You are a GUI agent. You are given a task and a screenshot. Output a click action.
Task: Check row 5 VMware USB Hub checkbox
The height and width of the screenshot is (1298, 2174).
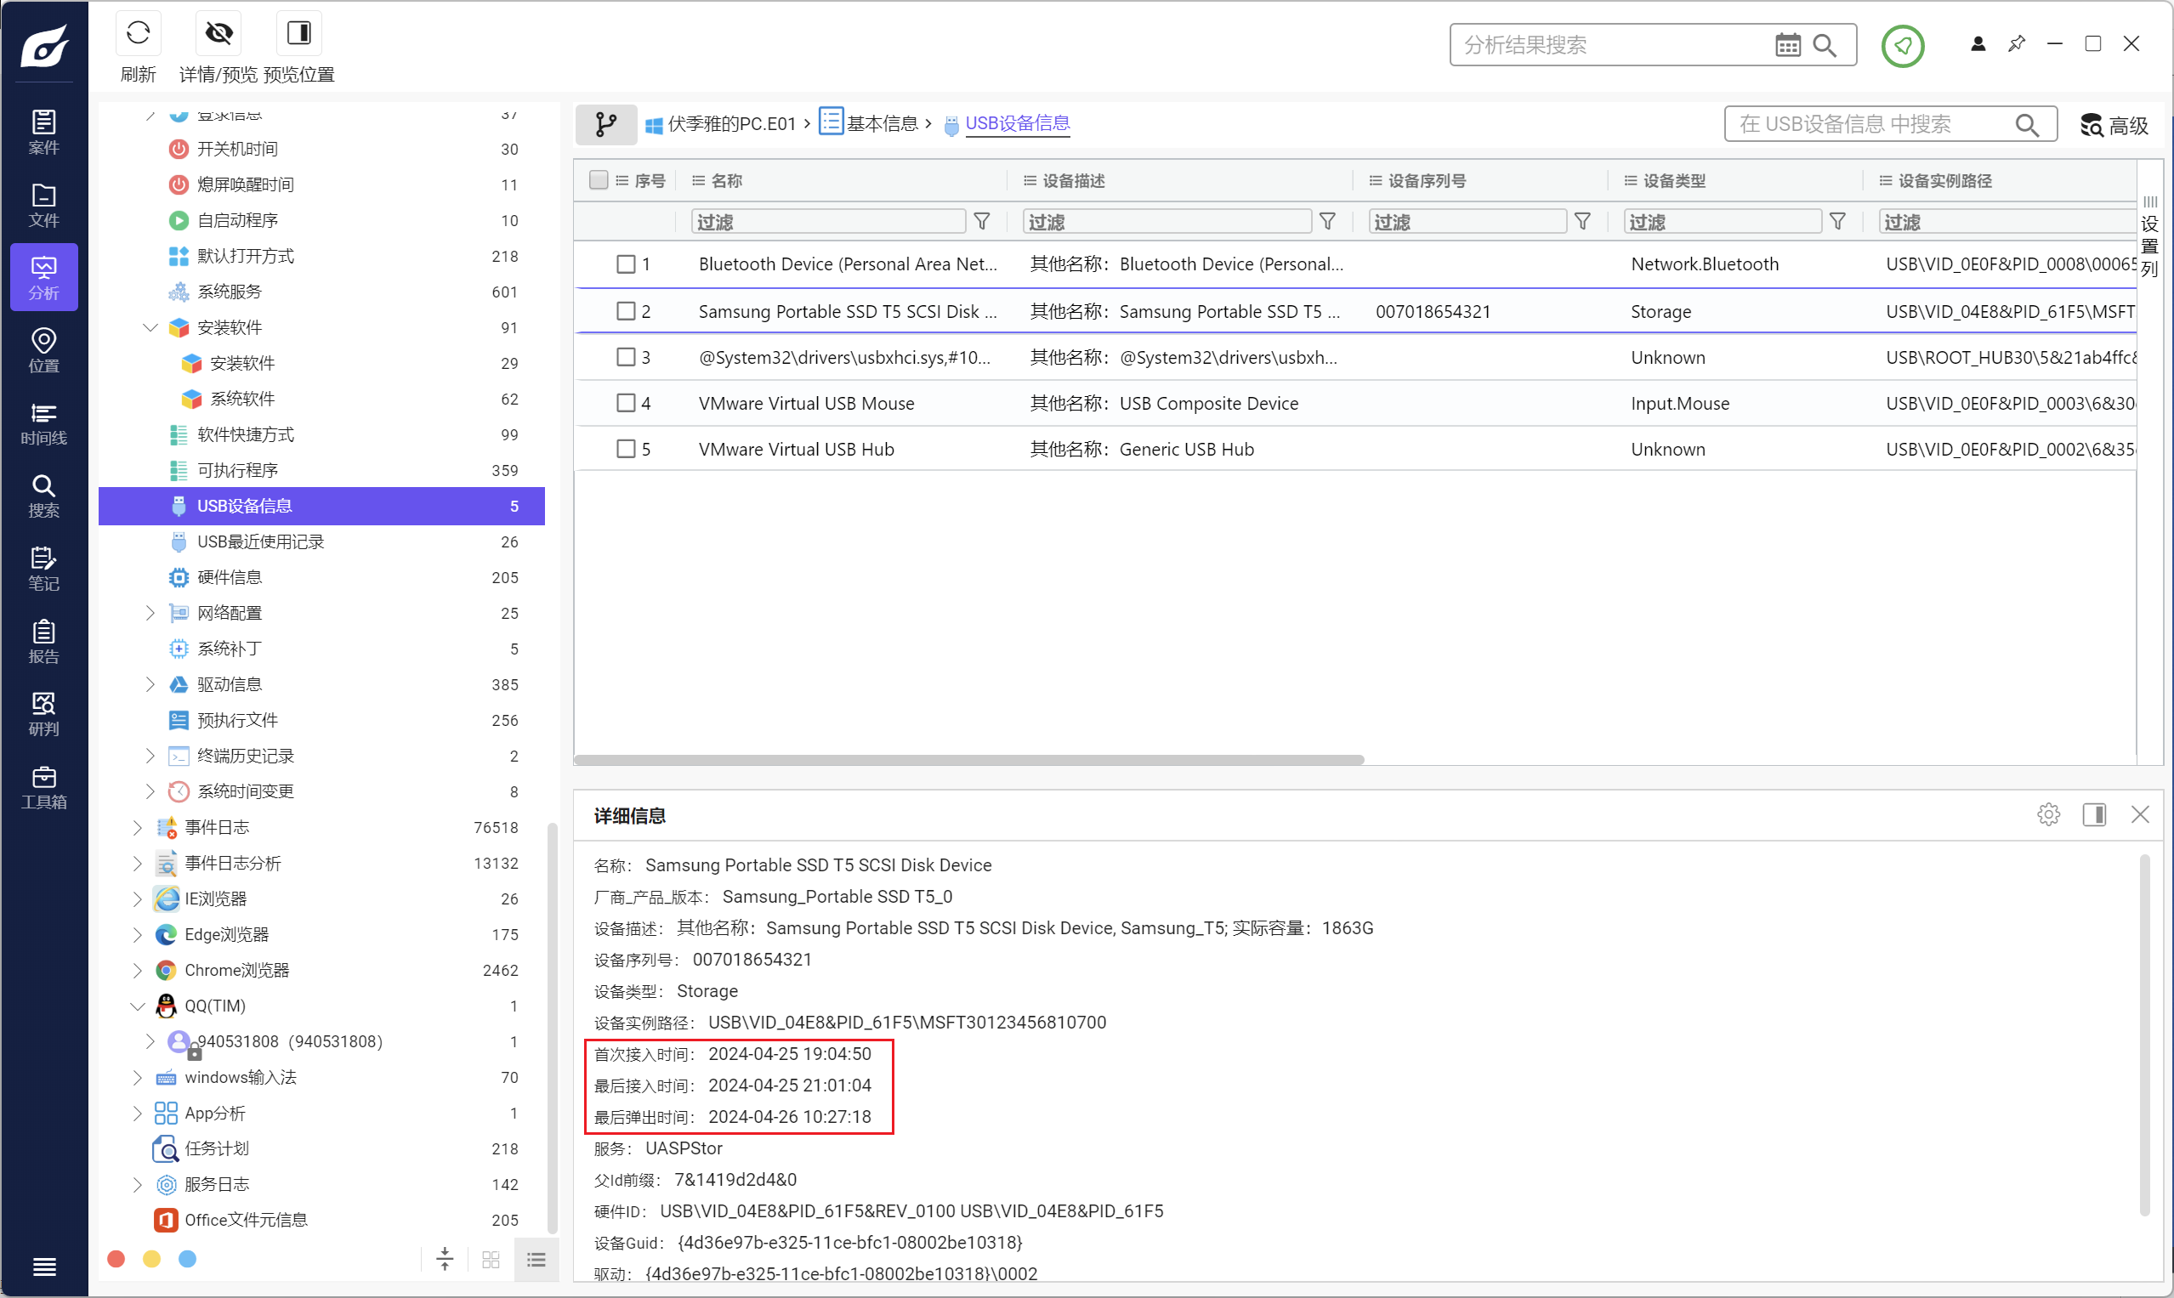(x=626, y=449)
